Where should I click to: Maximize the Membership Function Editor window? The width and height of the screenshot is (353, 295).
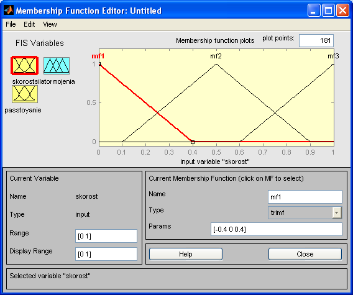pos(328,11)
